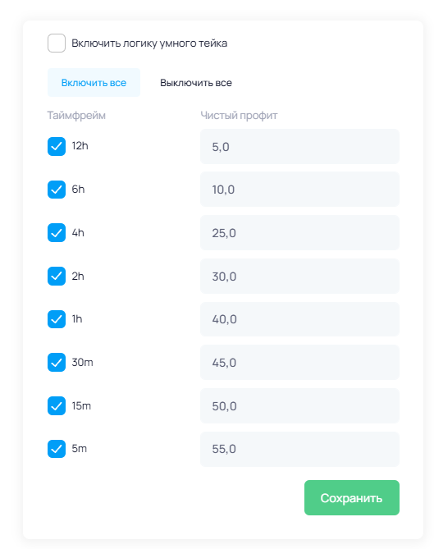Select the 30m profit field showing 45,0
434x549 pixels.
pyautogui.click(x=299, y=363)
